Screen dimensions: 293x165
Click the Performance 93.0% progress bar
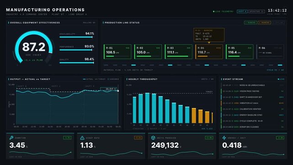click(x=76, y=50)
